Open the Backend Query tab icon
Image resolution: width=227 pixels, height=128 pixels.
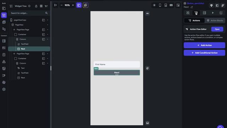point(204,13)
